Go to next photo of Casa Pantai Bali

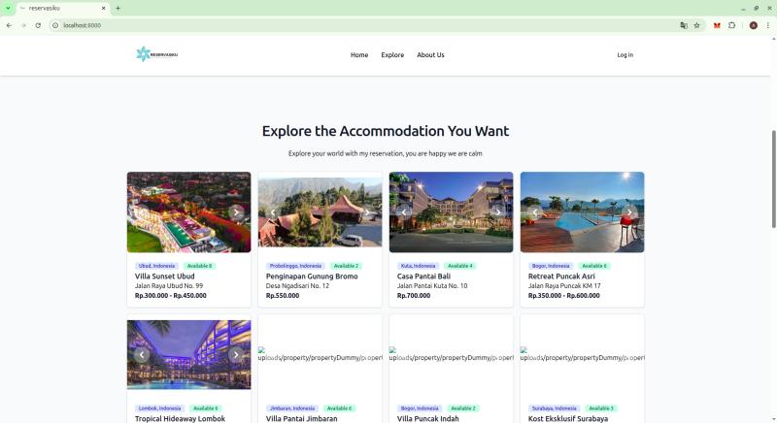click(x=498, y=212)
